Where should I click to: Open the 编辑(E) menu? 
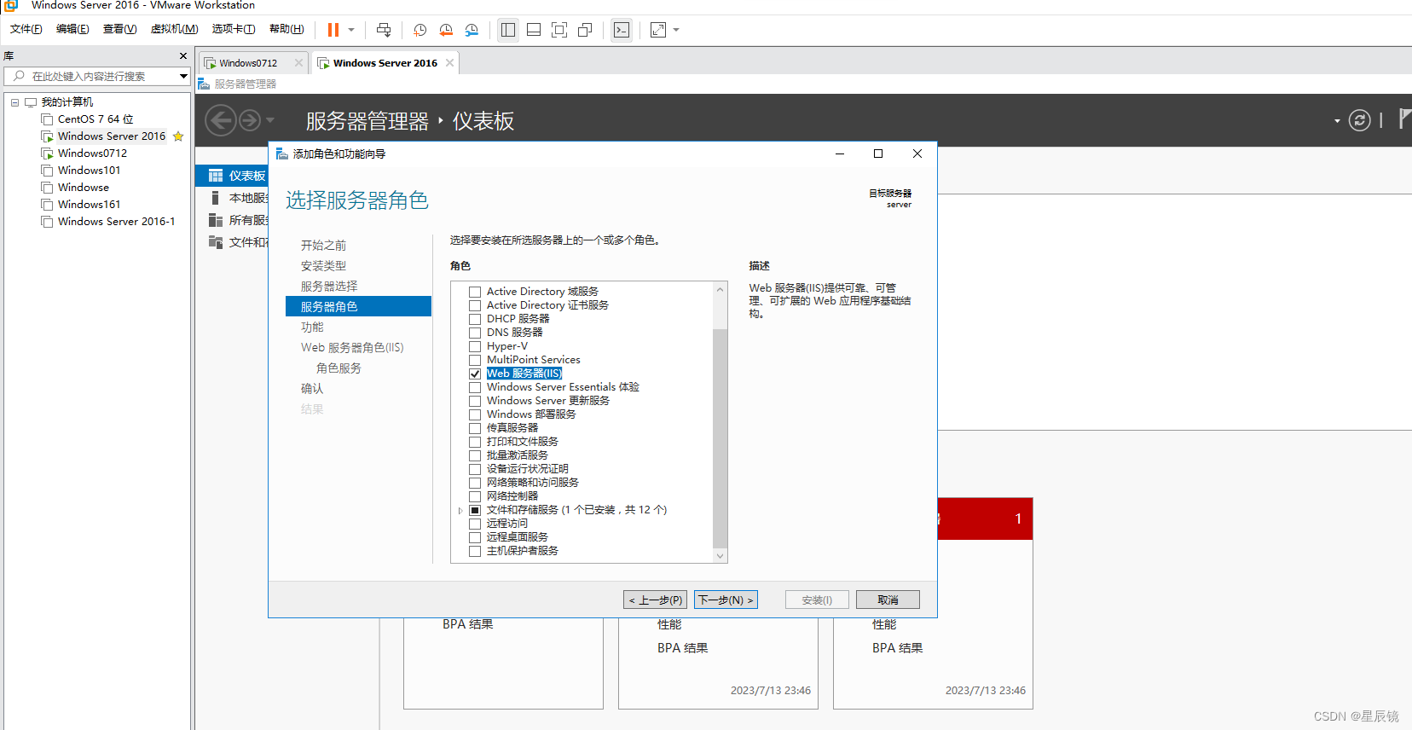pos(72,29)
